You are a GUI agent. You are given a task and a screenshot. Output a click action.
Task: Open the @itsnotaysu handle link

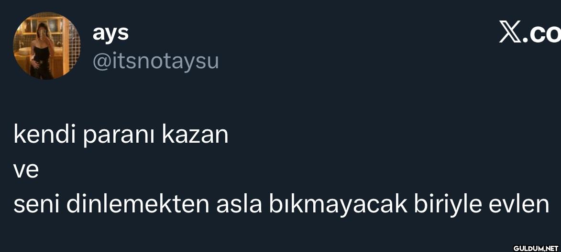coord(155,62)
